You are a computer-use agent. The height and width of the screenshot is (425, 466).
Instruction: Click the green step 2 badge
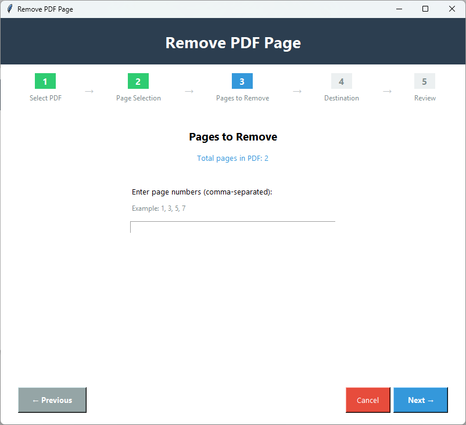(138, 81)
